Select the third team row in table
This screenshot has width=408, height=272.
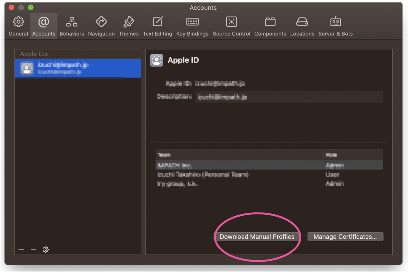pyautogui.click(x=269, y=183)
